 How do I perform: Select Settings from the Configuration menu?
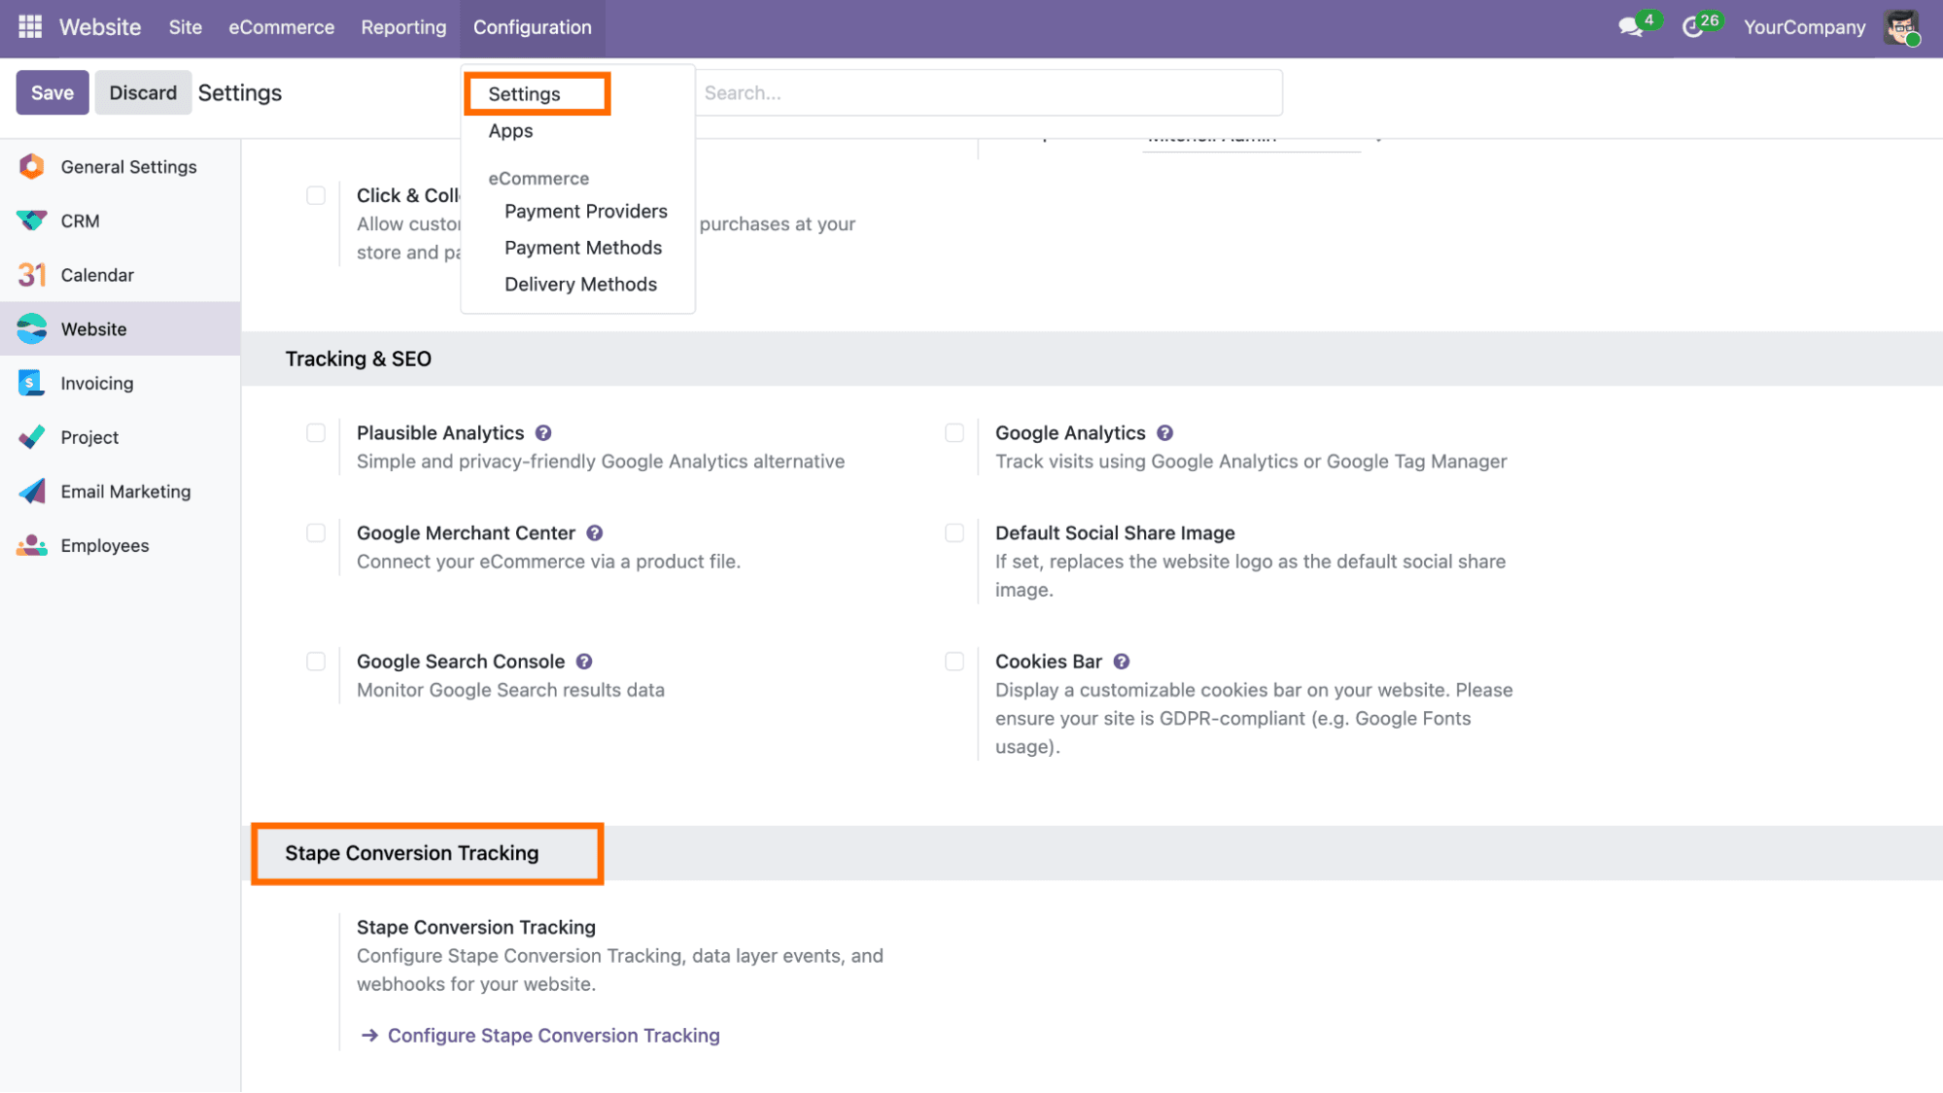pos(525,93)
